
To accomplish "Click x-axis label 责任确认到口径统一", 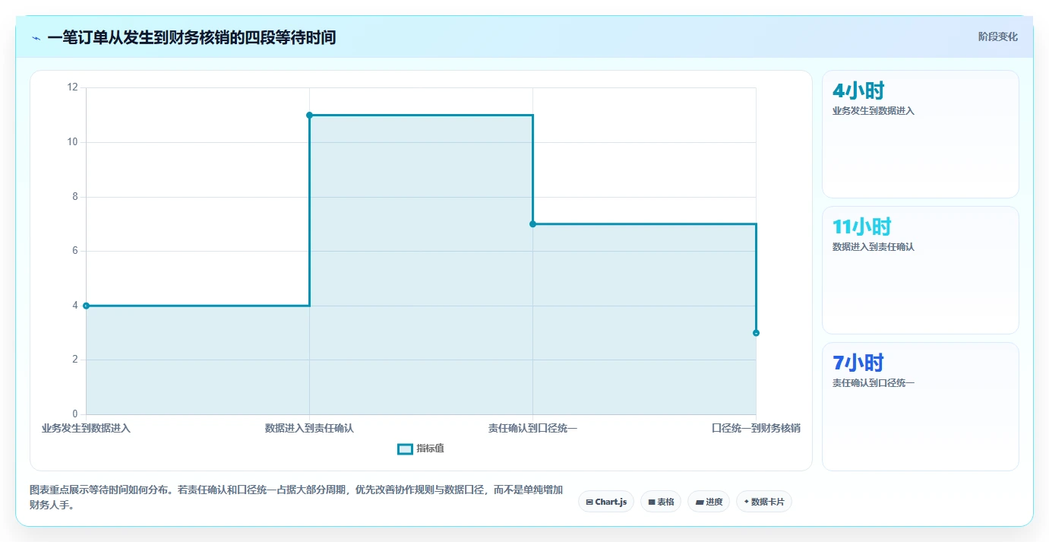I will pyautogui.click(x=532, y=429).
